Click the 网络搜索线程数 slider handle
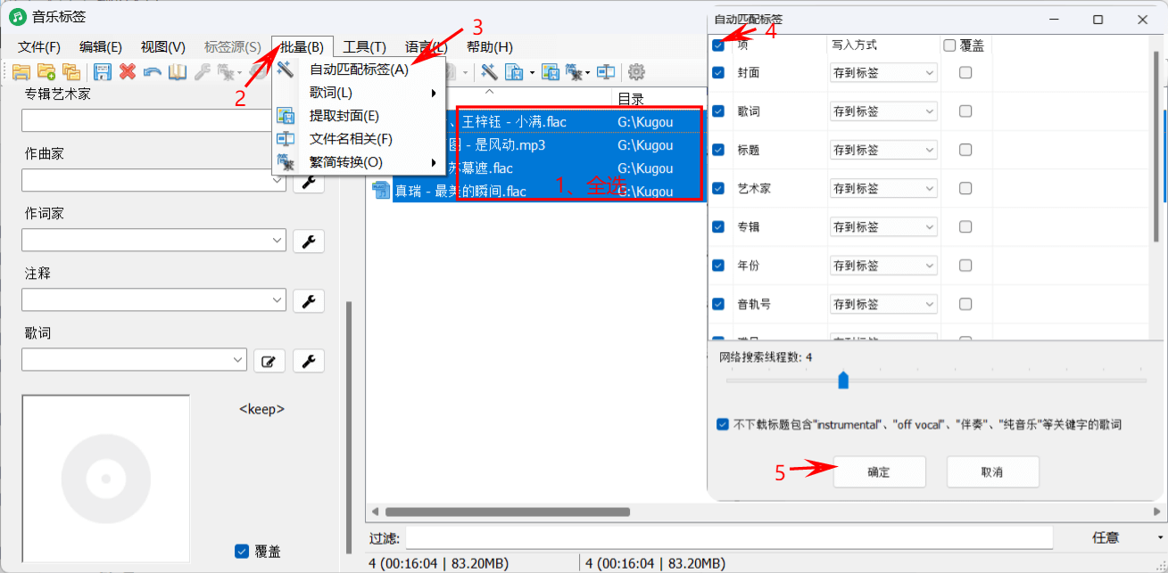Image resolution: width=1168 pixels, height=573 pixels. [x=843, y=381]
